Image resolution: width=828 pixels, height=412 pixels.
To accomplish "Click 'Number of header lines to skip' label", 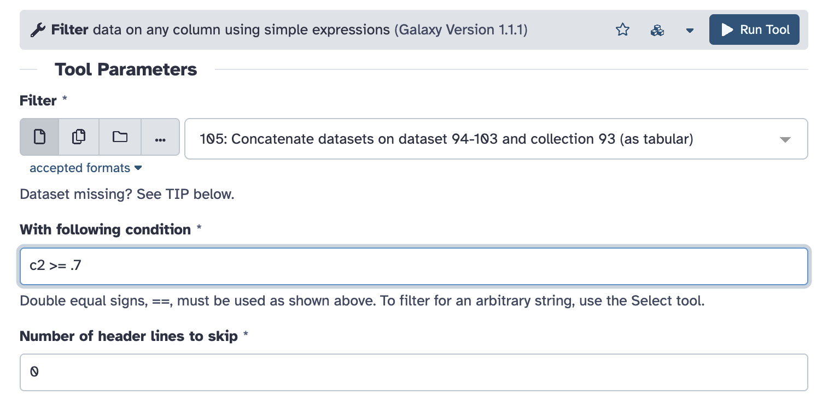I will point(129,336).
